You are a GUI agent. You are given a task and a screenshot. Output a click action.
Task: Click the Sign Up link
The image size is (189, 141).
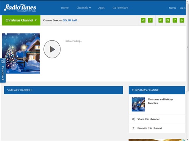(172, 8)
